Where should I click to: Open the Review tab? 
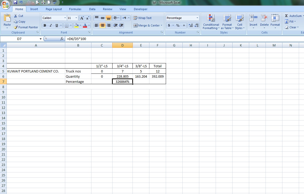tap(107, 9)
